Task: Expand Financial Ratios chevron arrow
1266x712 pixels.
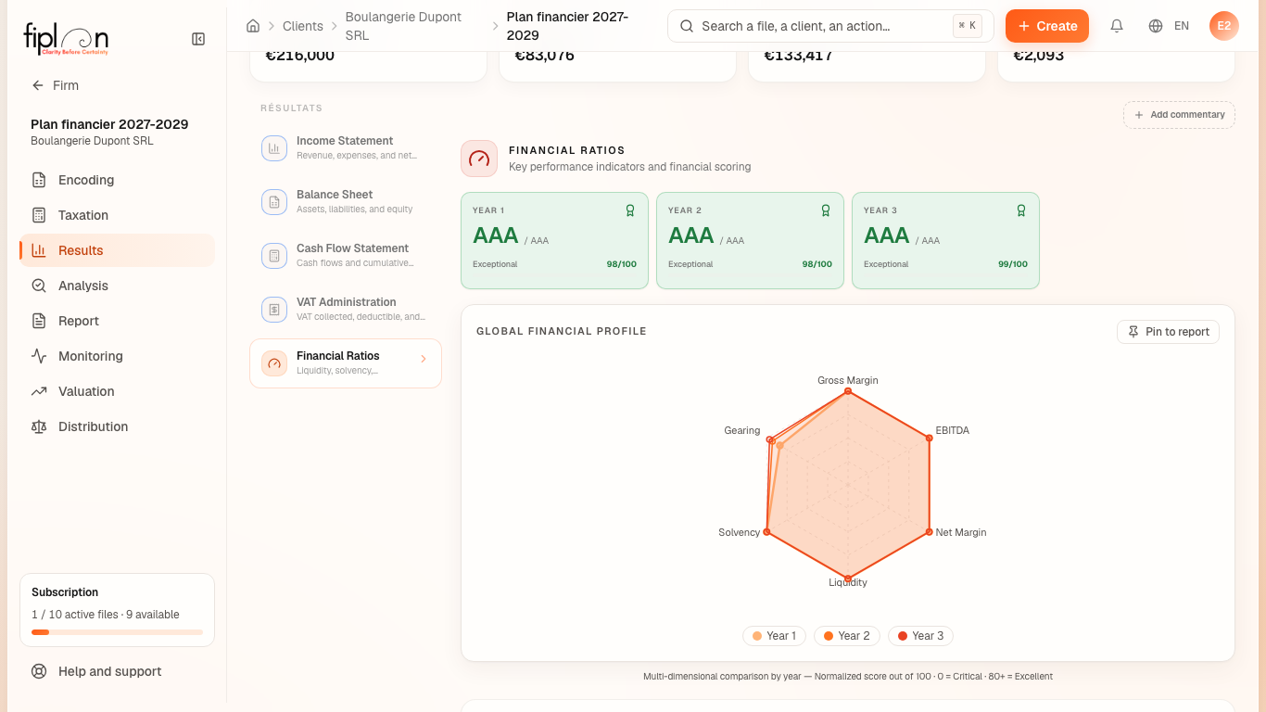Action: [x=424, y=359]
